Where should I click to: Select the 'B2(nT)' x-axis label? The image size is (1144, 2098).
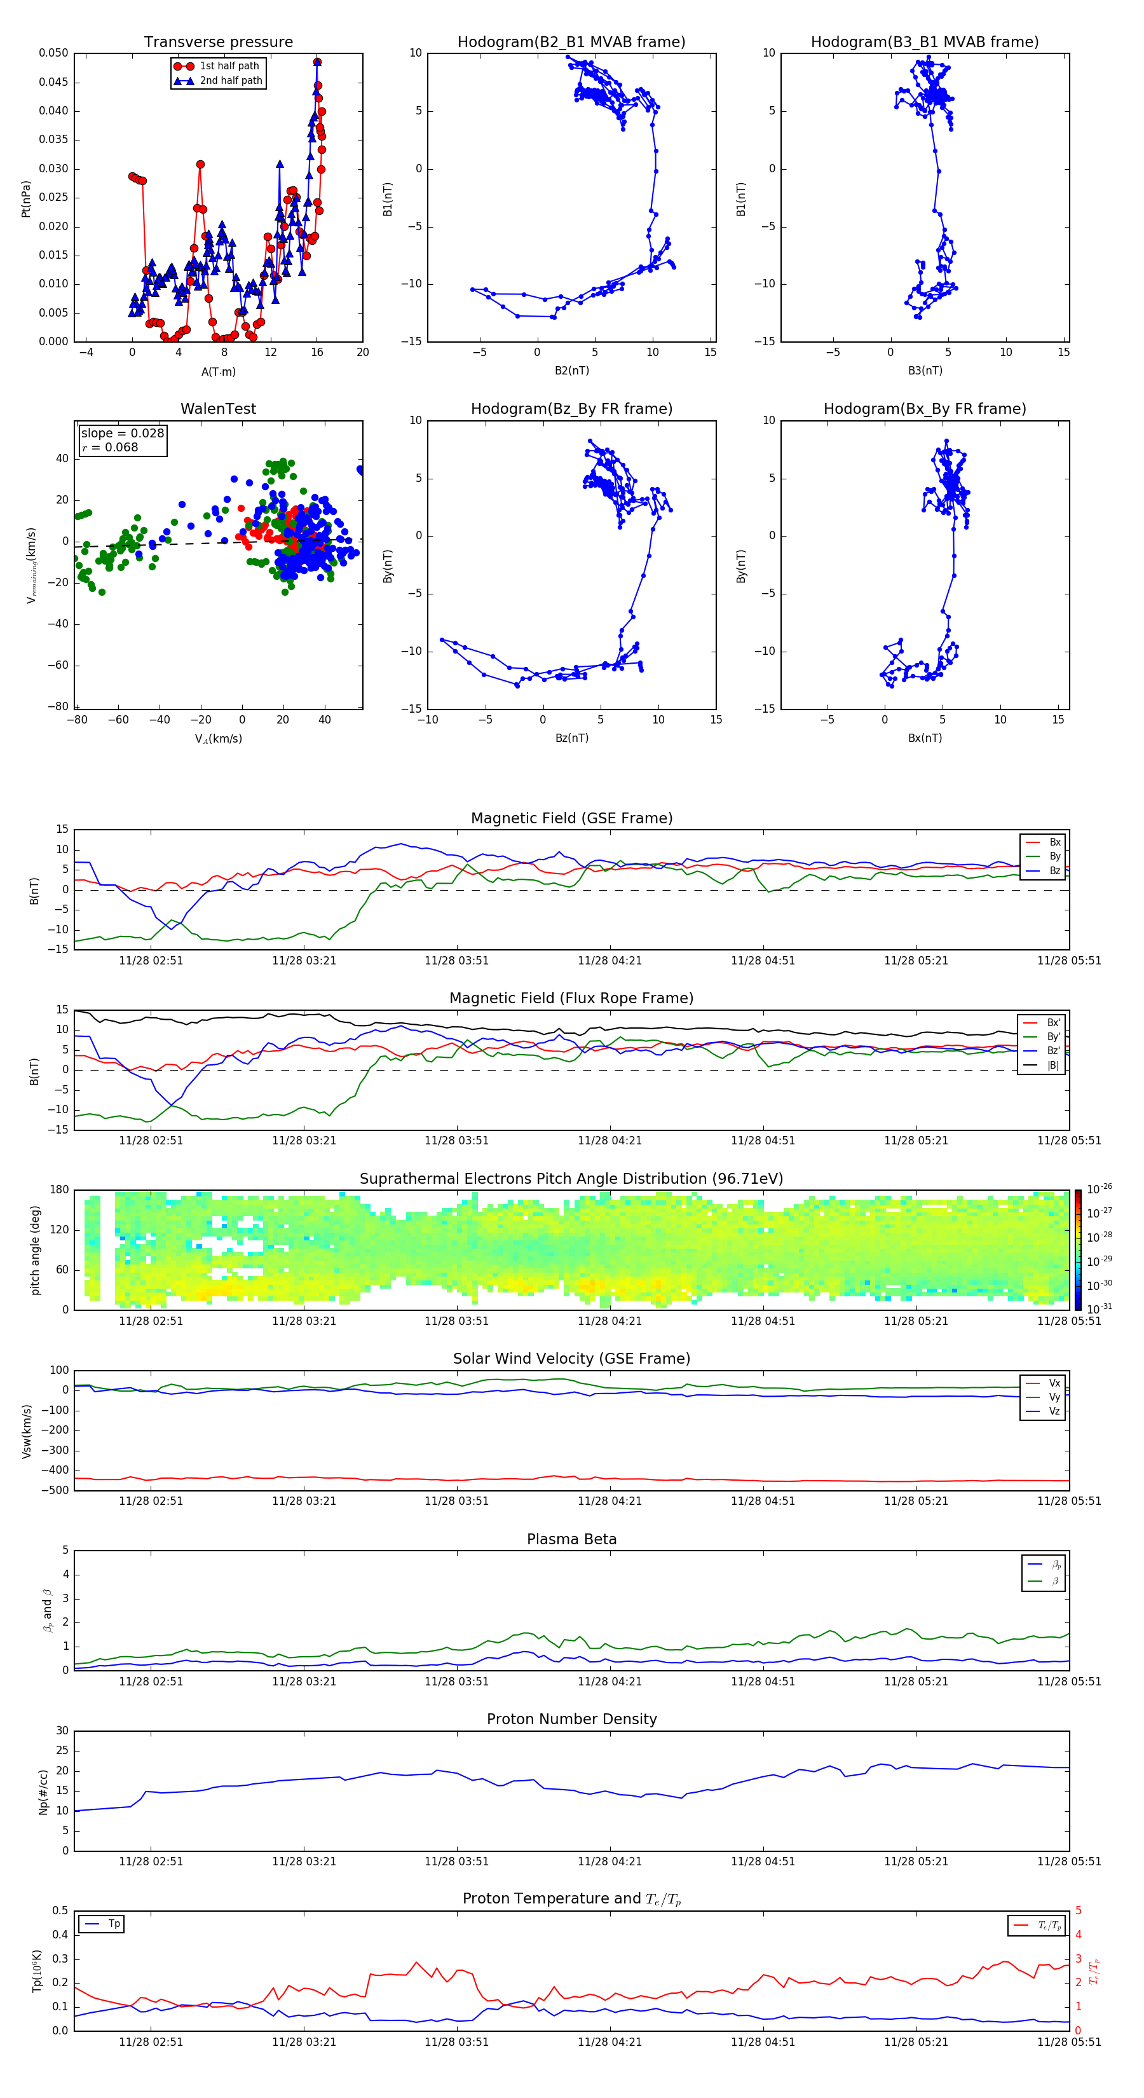[571, 371]
